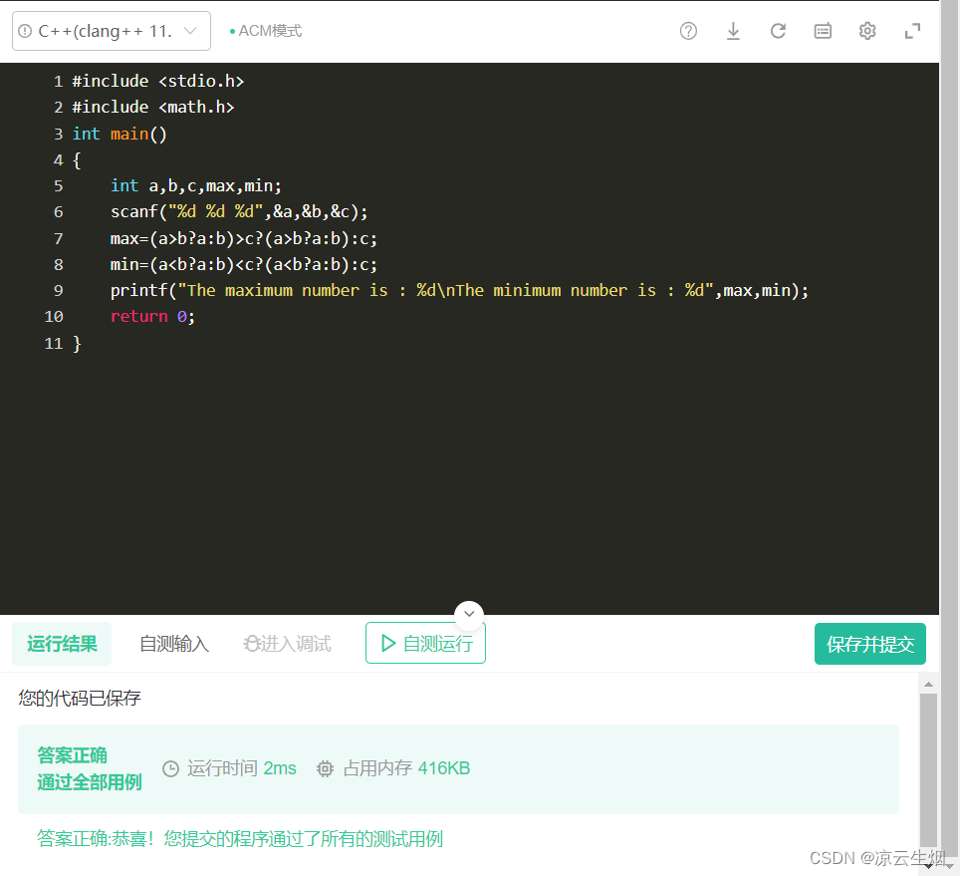Click the 您的代码已保存 message
The image size is (960, 876).
80,698
